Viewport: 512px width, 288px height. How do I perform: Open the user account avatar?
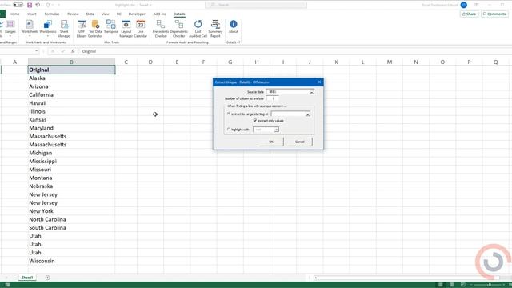click(464, 5)
